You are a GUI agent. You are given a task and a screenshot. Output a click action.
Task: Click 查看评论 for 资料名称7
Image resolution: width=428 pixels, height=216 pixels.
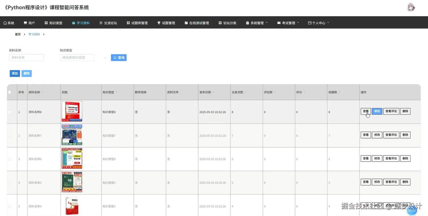[391, 135]
